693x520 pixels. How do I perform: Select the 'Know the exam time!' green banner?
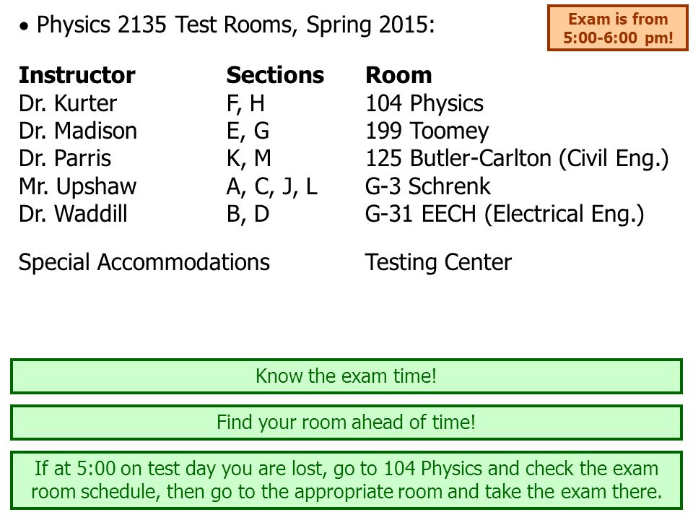[346, 376]
